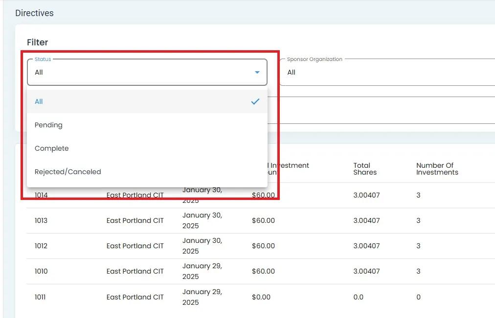Open directive ID 1010
Viewport: 495px width, 318px height.
pyautogui.click(x=41, y=271)
